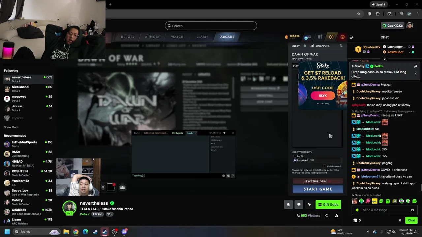Click the Send a message chat field
422x237 pixels.
pos(384,210)
